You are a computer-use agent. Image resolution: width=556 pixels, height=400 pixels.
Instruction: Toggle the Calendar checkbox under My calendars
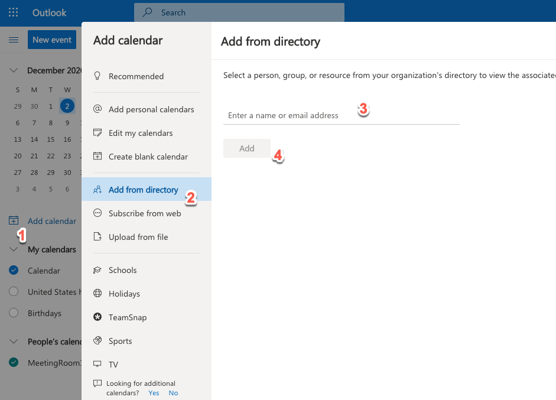coord(14,270)
